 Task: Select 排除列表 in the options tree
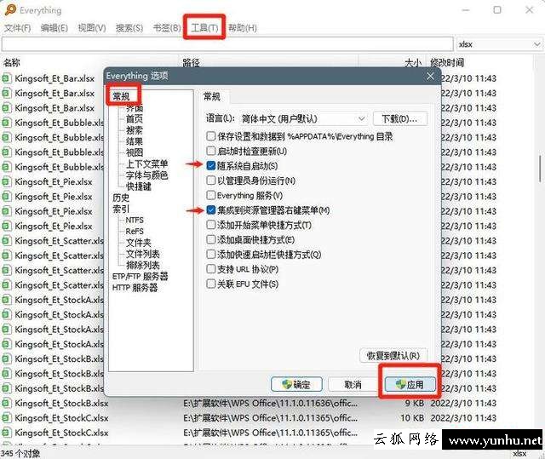(x=143, y=265)
